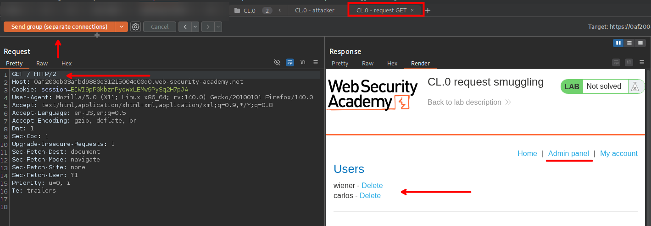This screenshot has height=226, width=651.
Task: Select the Hex tab in the Response panel
Action: (392, 64)
